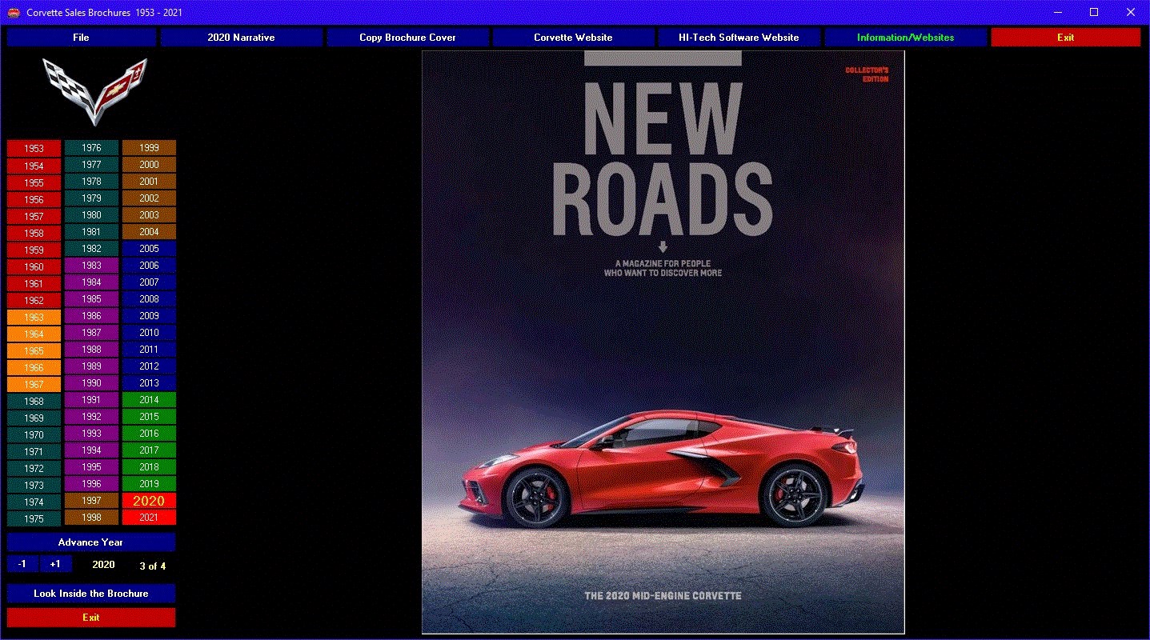The width and height of the screenshot is (1150, 640).
Task: Select the 2005 year button
Action: click(x=149, y=249)
